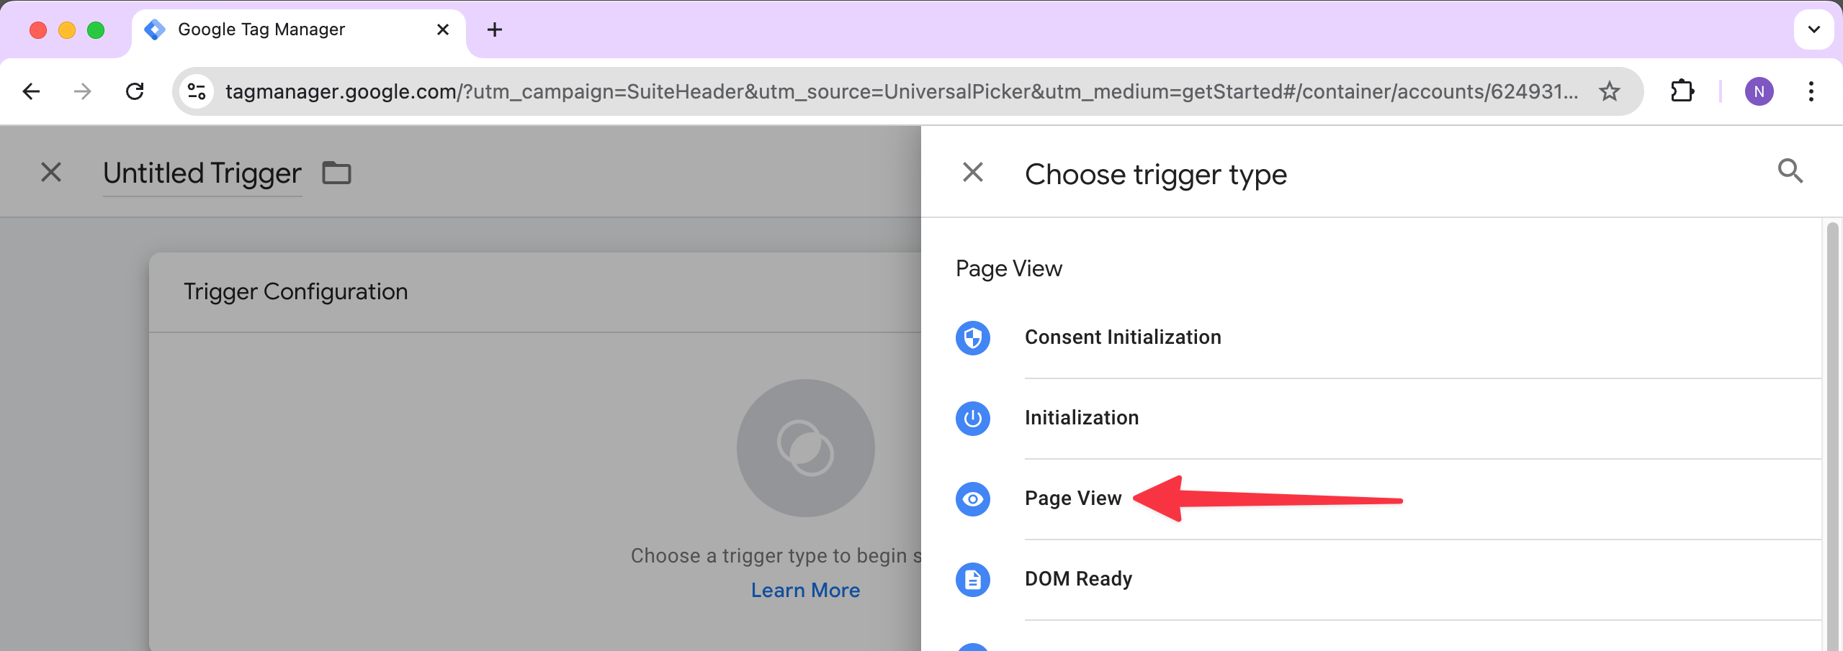
Task: Open the Learn More link
Action: point(804,590)
